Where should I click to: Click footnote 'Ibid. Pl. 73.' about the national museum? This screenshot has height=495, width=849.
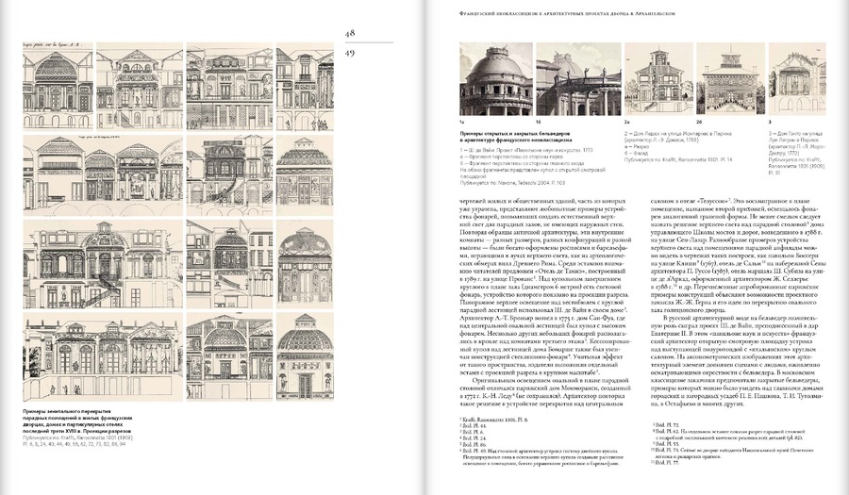point(732,454)
